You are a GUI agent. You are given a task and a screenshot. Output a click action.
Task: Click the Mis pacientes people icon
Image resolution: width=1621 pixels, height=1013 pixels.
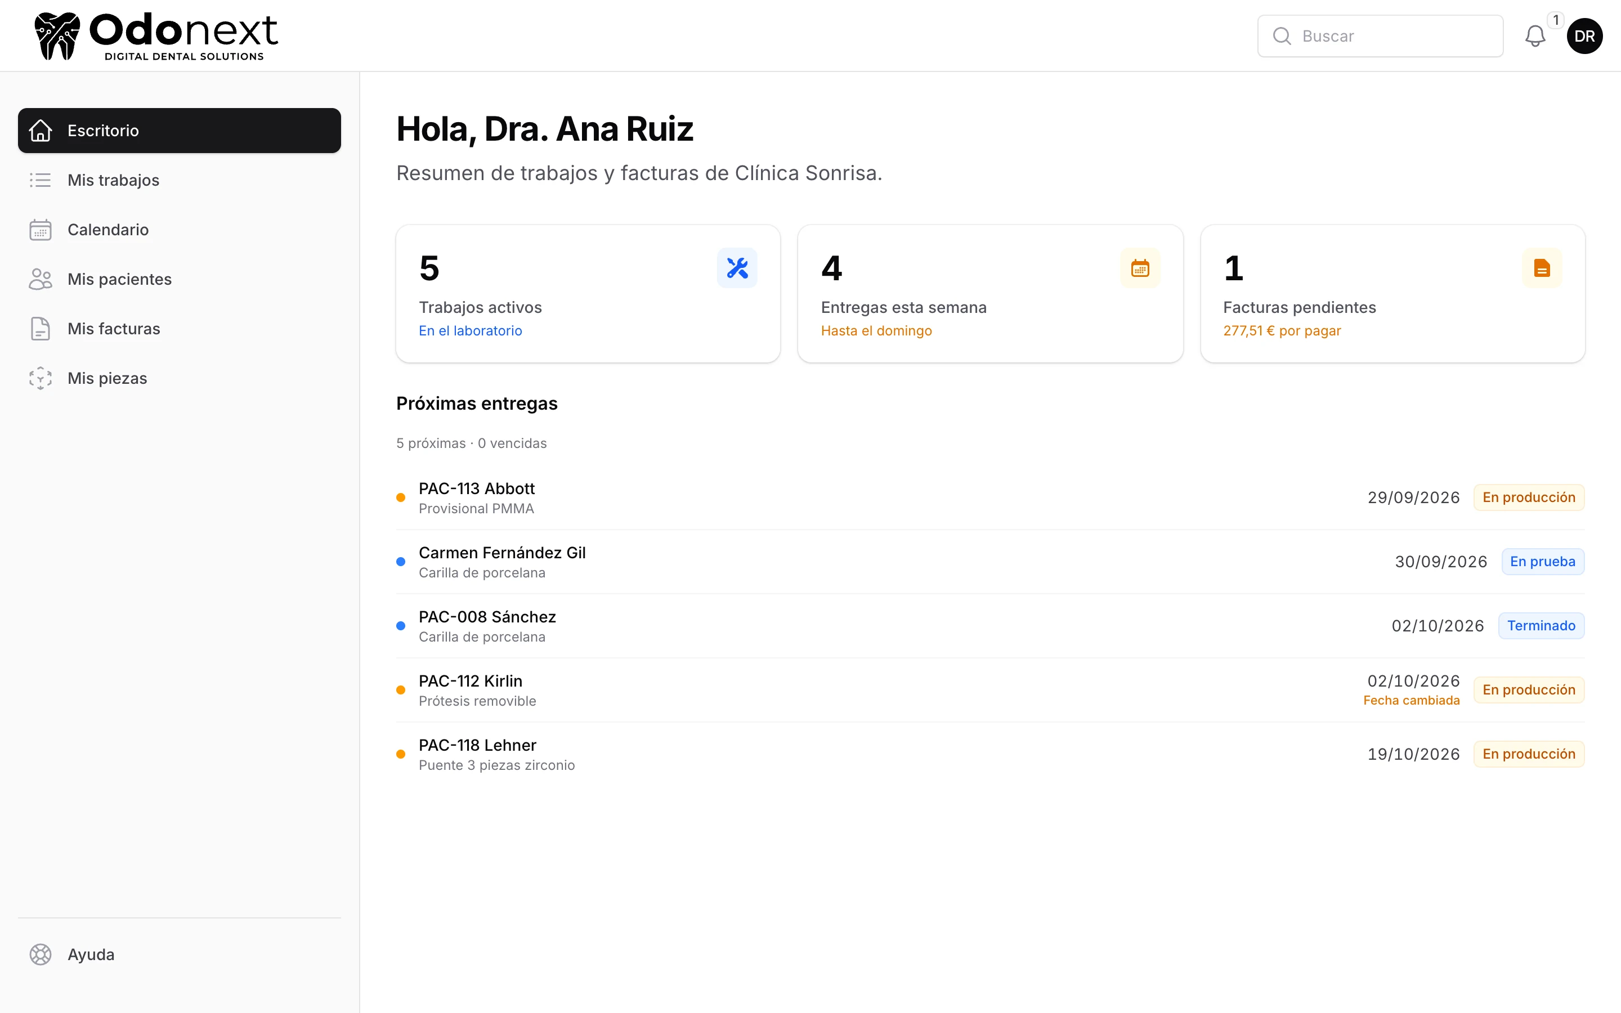coord(40,279)
